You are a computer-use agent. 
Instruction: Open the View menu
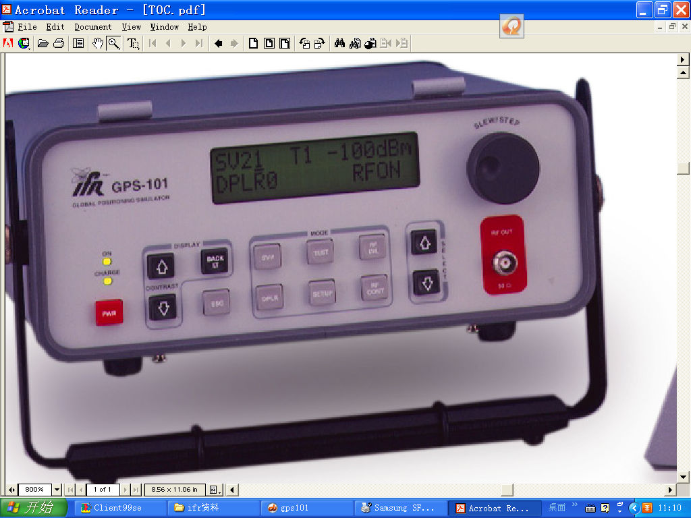pyautogui.click(x=132, y=27)
